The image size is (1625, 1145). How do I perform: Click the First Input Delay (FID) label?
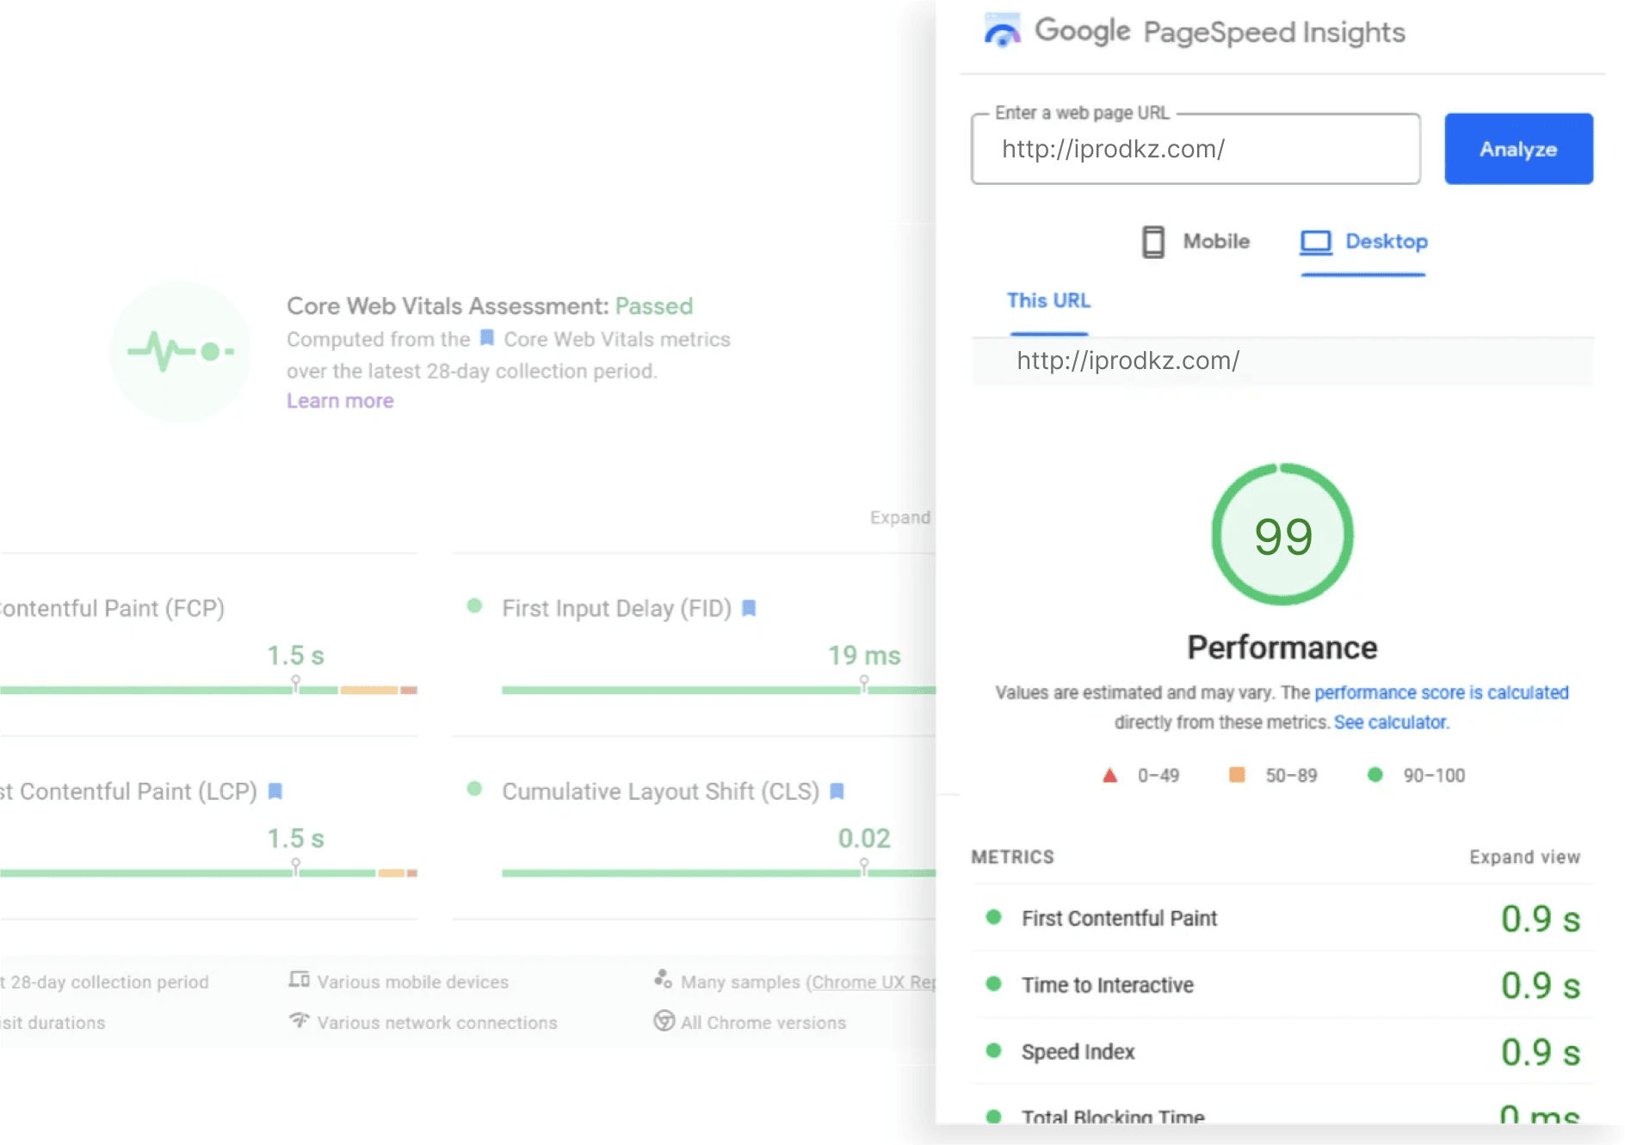coord(616,608)
